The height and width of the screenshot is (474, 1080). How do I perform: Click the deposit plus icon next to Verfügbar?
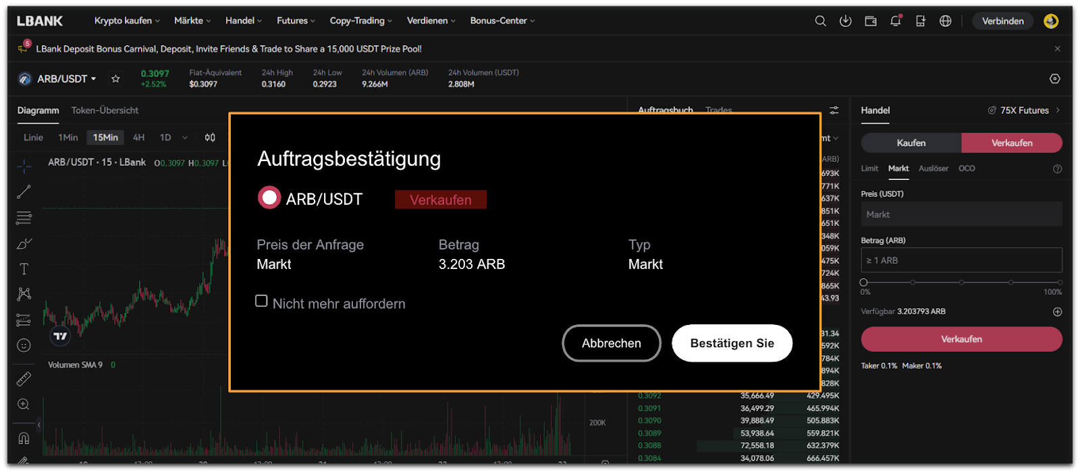click(1058, 312)
